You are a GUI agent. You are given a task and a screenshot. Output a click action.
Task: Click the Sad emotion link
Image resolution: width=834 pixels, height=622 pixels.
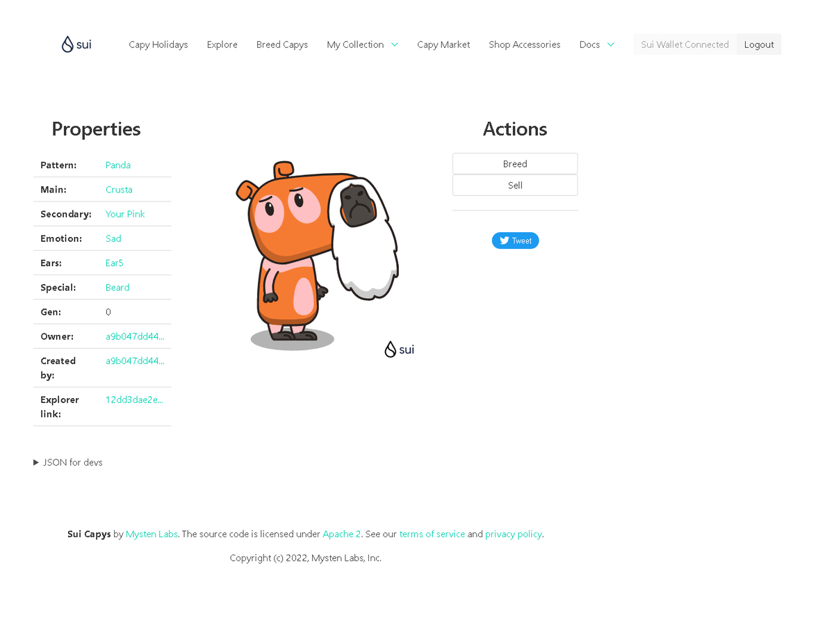coord(113,238)
